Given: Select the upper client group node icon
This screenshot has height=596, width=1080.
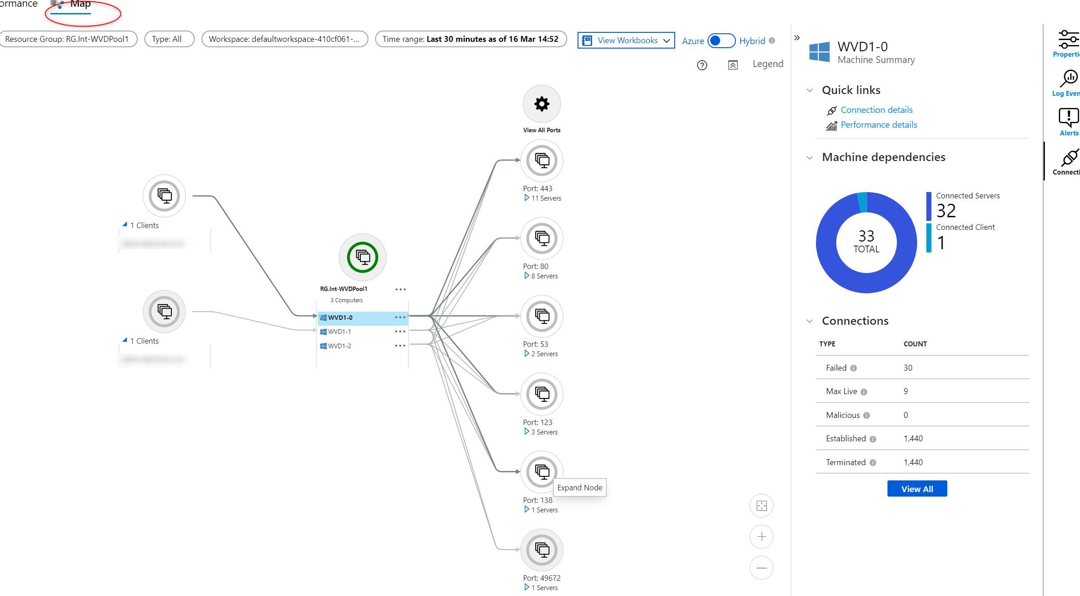Looking at the screenshot, I should click(x=164, y=196).
